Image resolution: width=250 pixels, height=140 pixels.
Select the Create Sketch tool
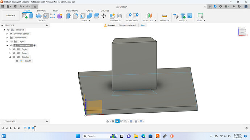[x=25, y=16]
